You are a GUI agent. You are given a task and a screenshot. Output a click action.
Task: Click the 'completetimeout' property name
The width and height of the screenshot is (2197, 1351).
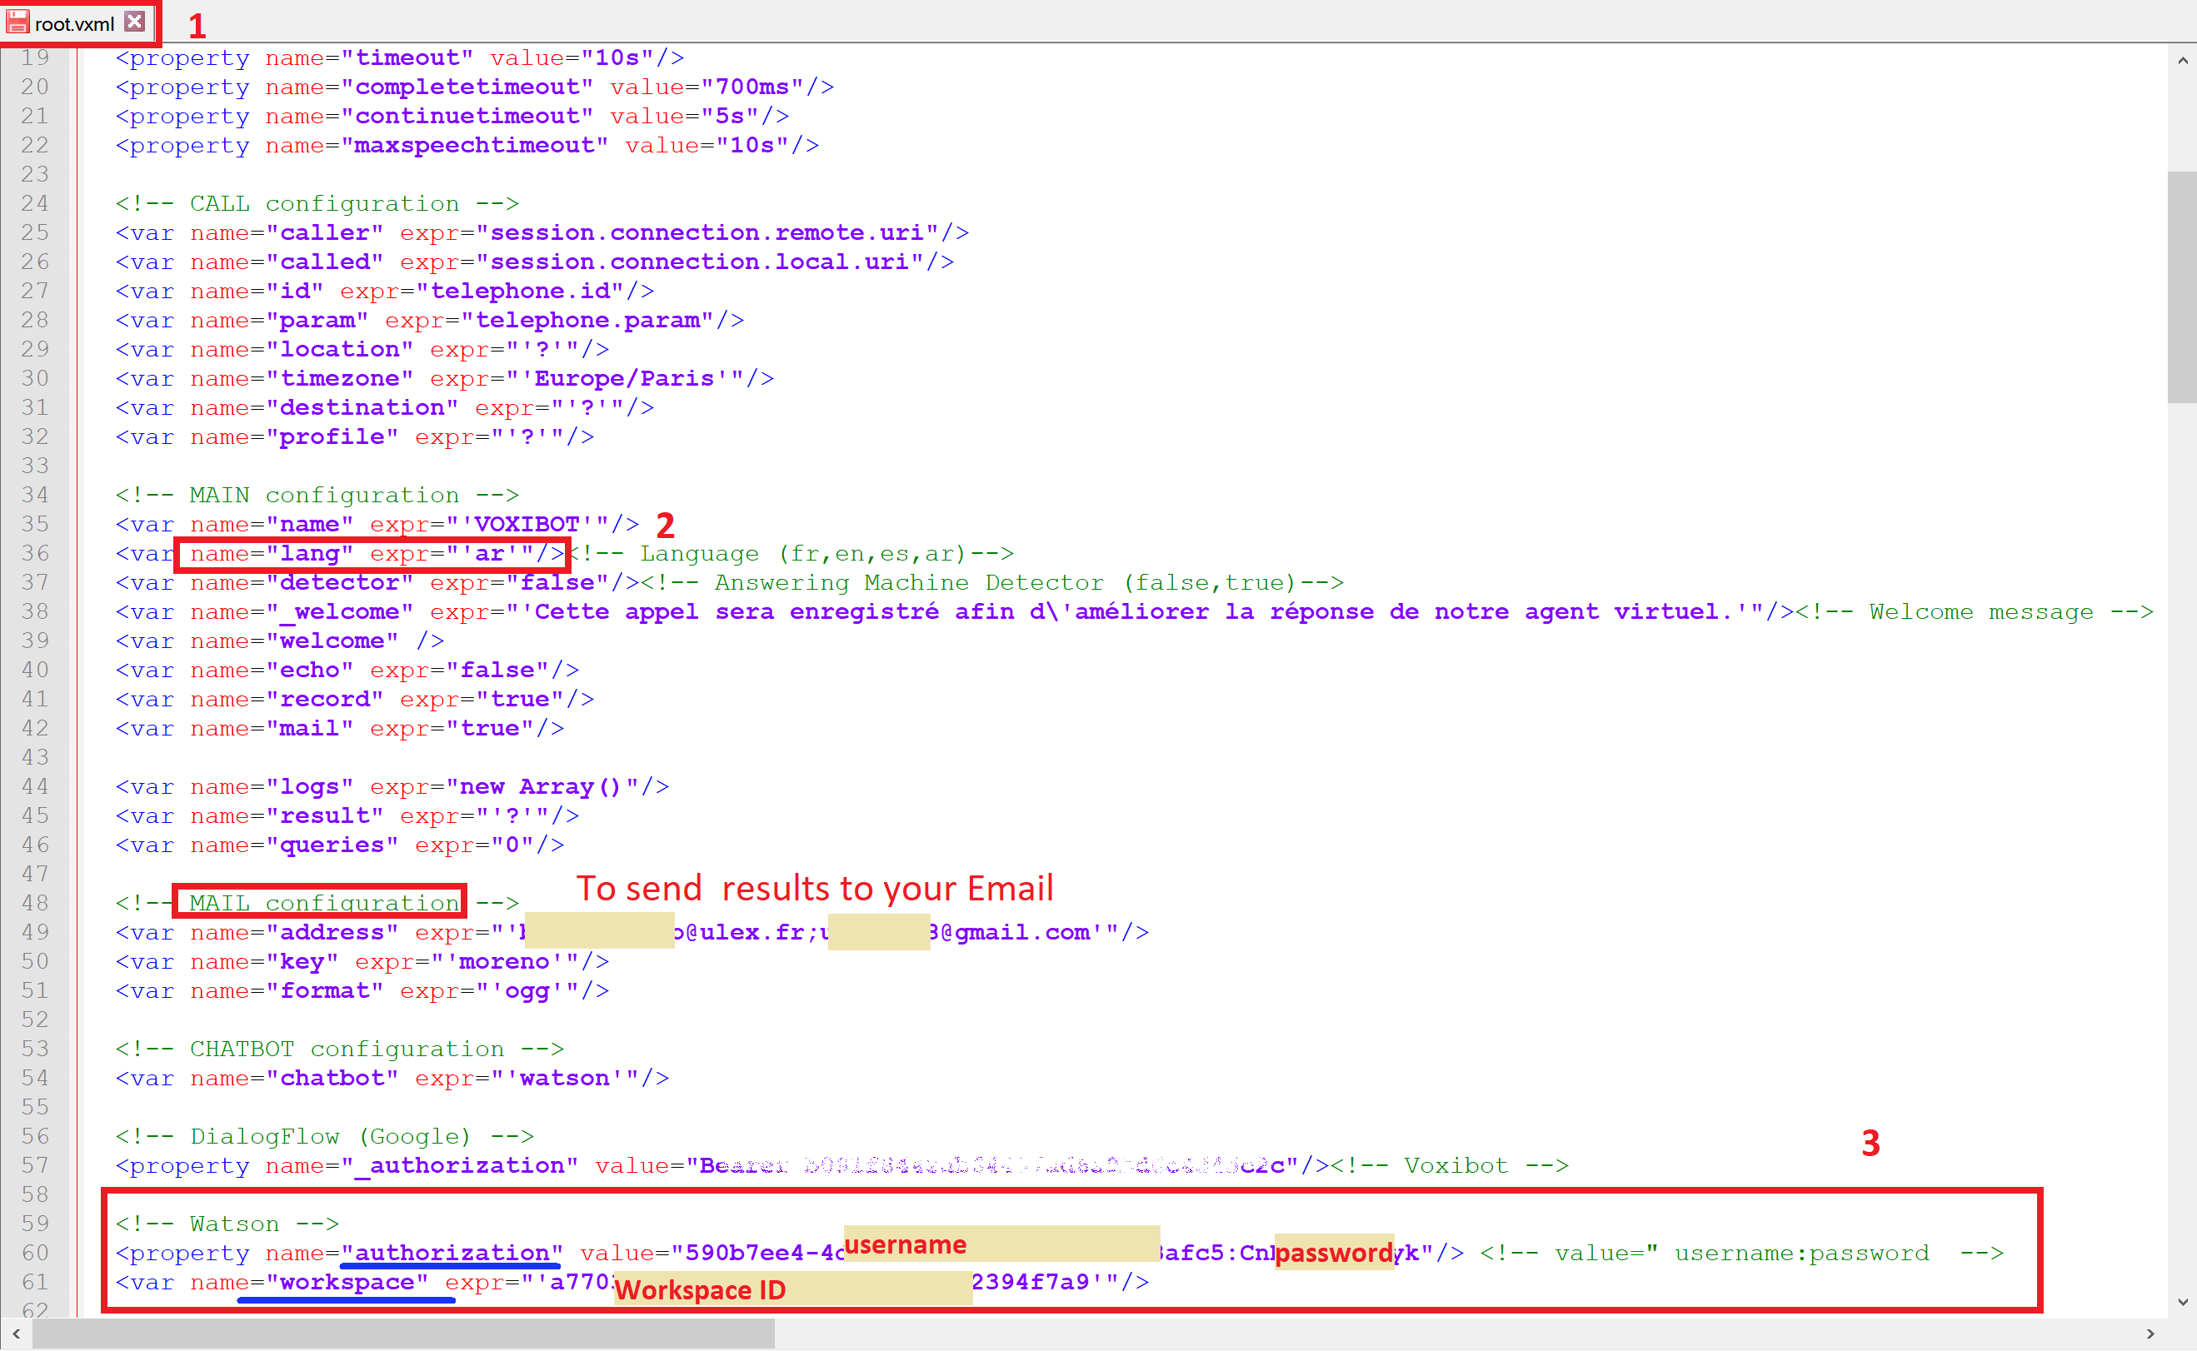tap(467, 87)
